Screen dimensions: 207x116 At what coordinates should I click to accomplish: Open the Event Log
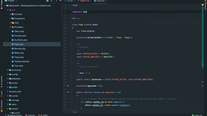pyautogui.click(x=197, y=115)
